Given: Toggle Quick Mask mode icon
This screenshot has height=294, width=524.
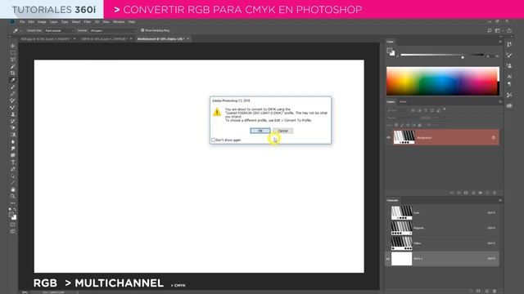Looking at the screenshot, I should [x=13, y=225].
